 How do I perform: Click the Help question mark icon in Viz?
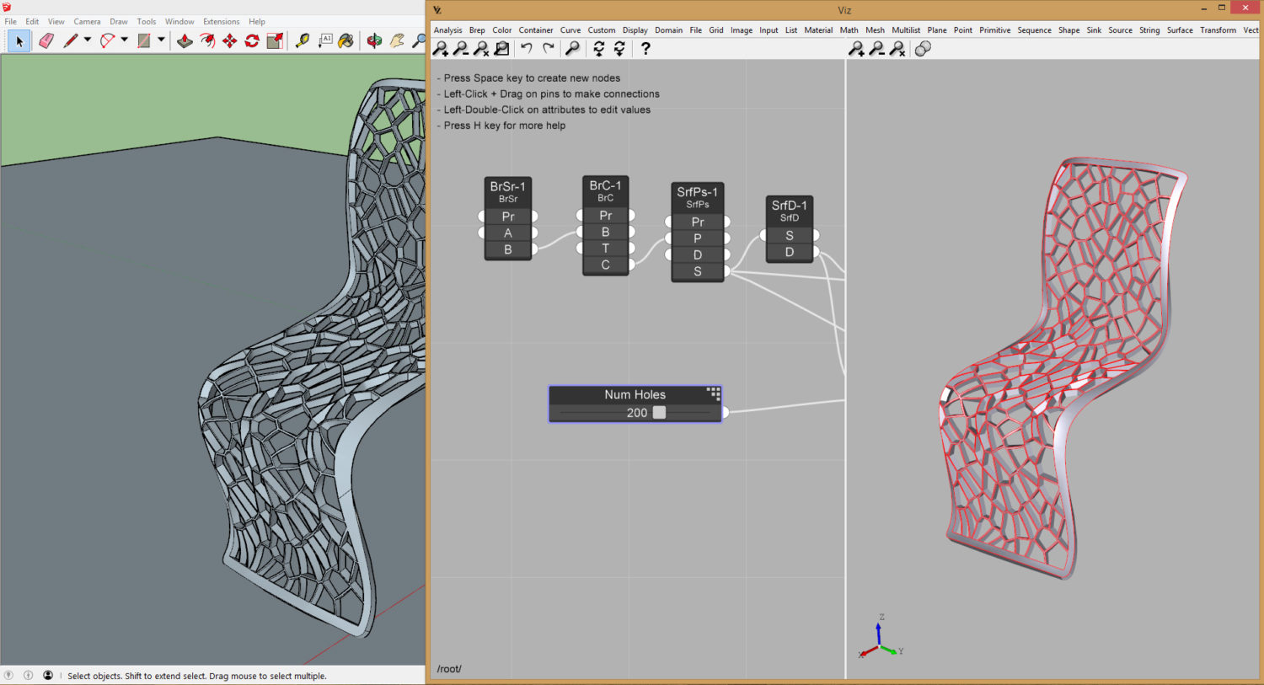(645, 48)
